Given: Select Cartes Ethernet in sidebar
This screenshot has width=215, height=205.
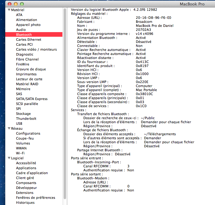Looking at the screenshot, I should click(x=28, y=40).
